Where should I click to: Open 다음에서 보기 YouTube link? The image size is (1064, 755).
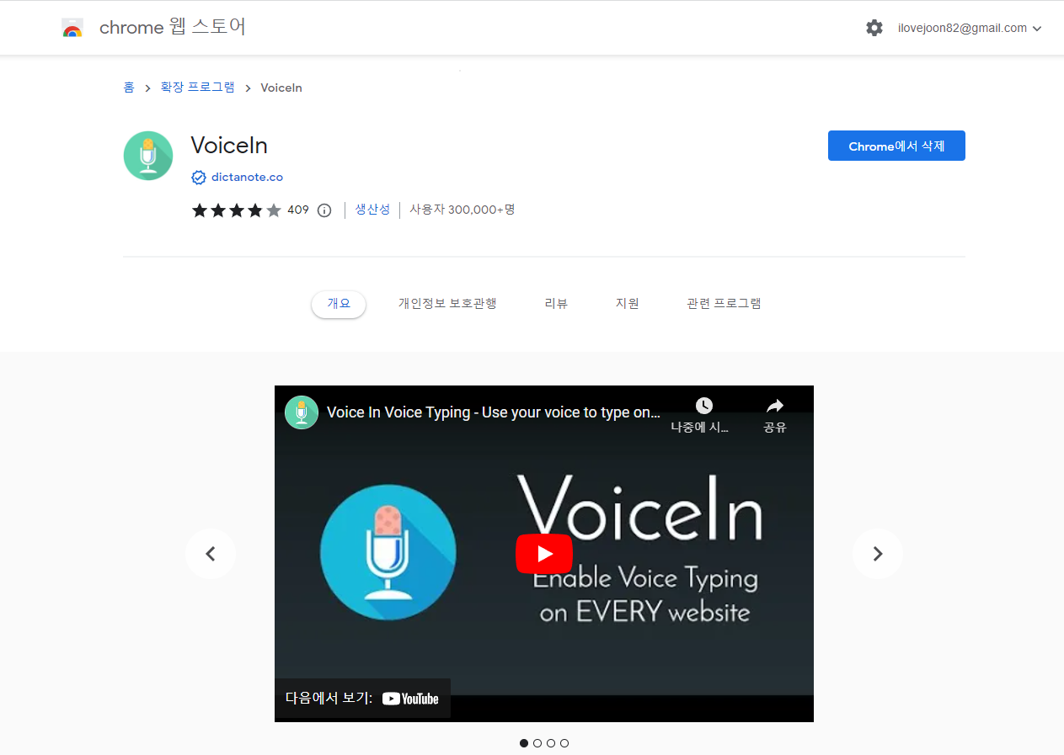point(362,698)
